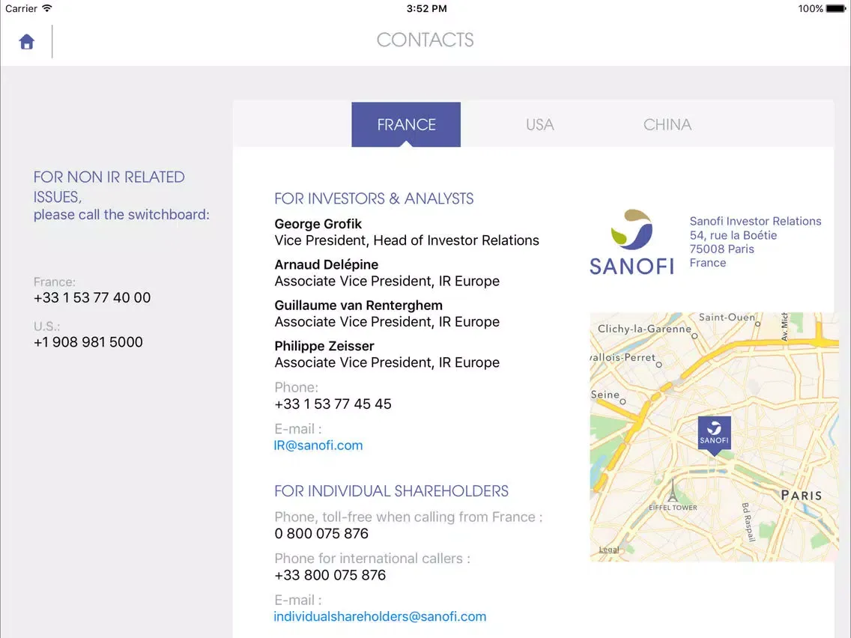Tap the FOR INDIVIDUAL SHAREHOLDERS heading
The height and width of the screenshot is (638, 851).
391,491
